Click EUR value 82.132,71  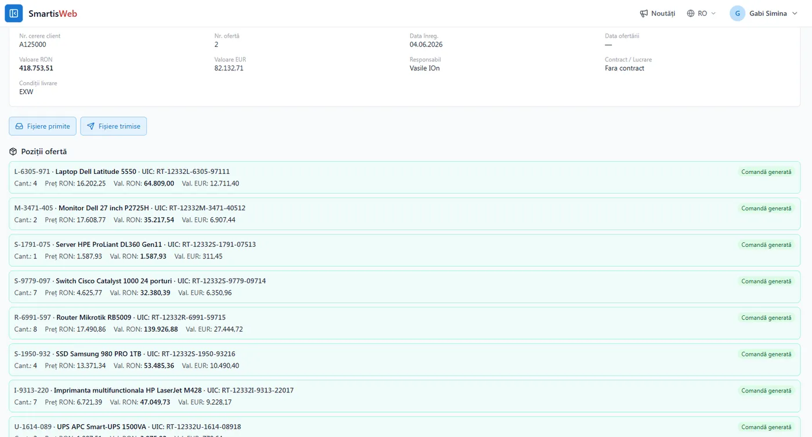coord(229,68)
